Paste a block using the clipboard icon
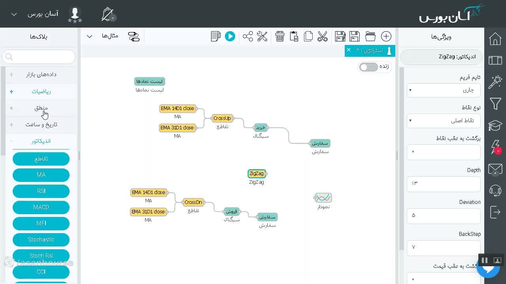 pyautogui.click(x=294, y=37)
